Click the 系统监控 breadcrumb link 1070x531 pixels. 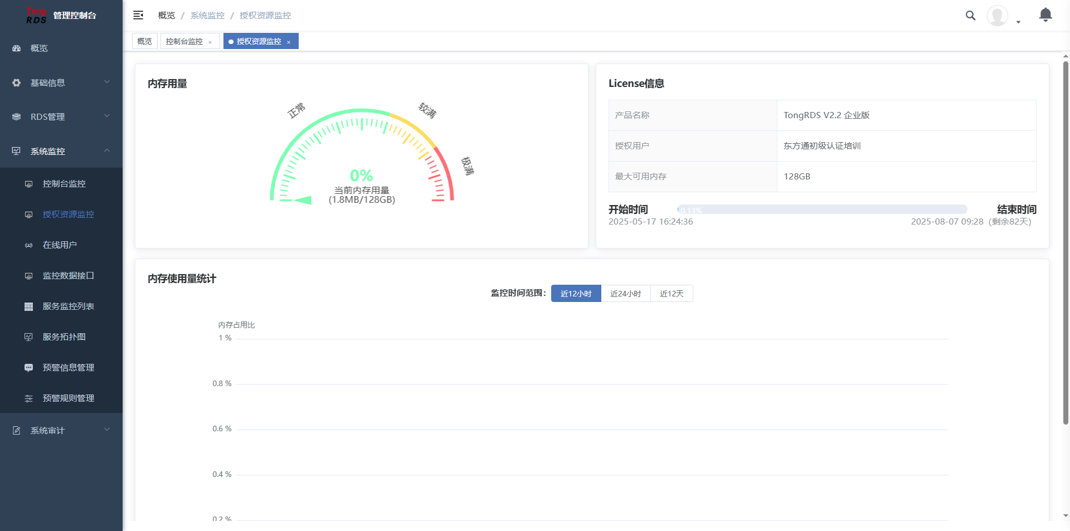tap(207, 16)
